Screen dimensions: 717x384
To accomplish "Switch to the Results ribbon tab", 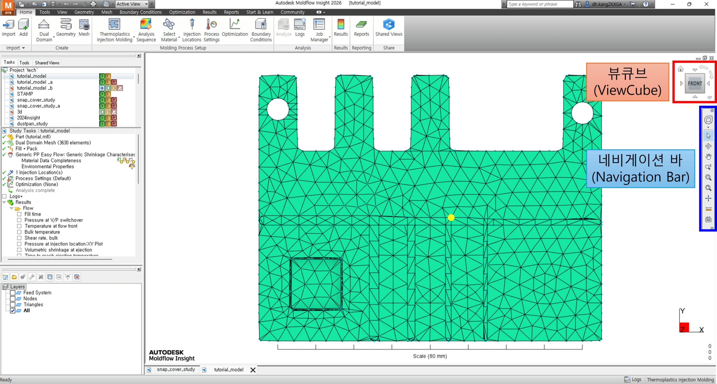I will (x=209, y=12).
